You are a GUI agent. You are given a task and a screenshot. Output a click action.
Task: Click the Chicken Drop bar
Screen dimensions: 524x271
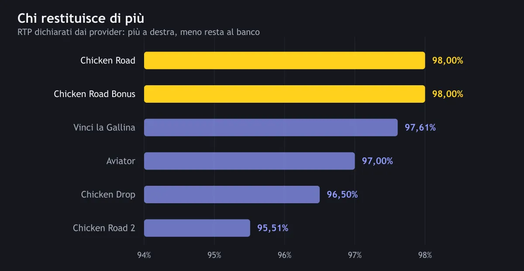232,195
